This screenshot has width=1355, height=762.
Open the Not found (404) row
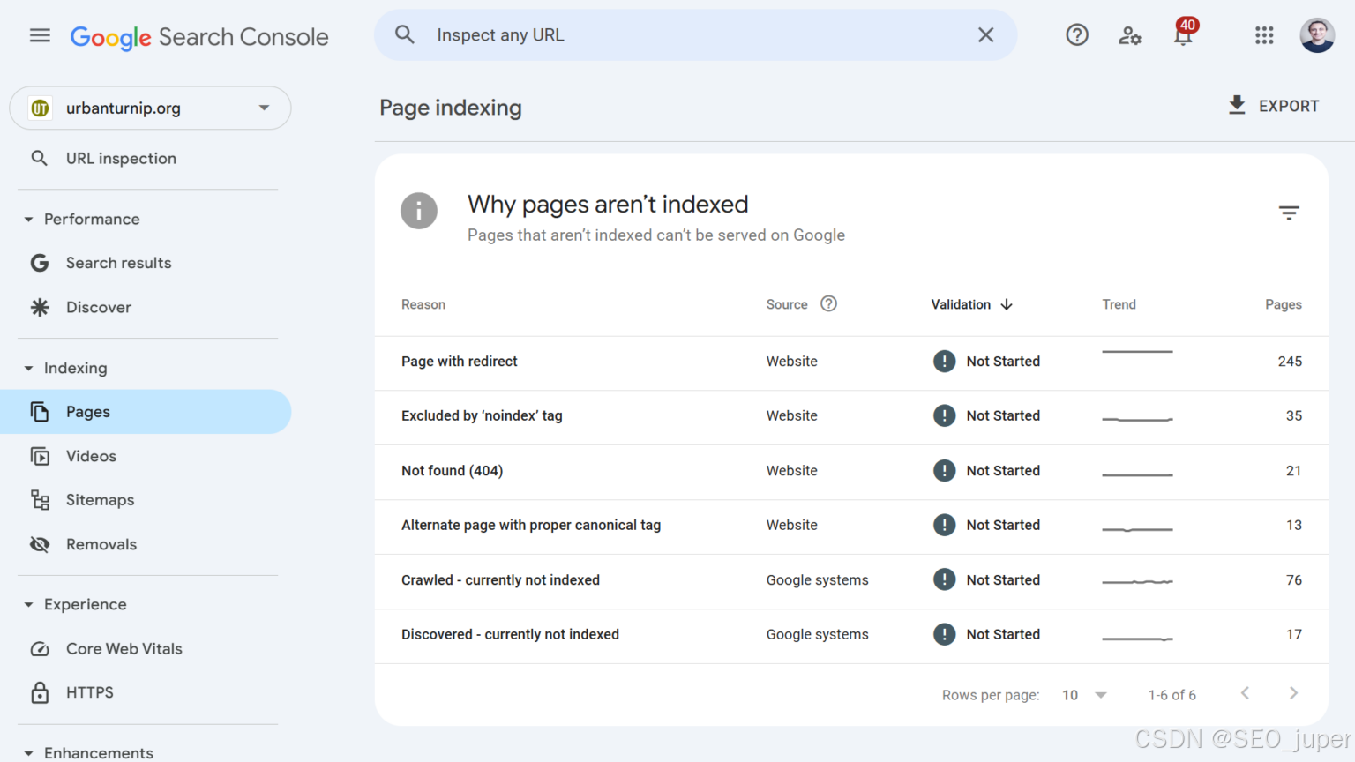tap(851, 471)
